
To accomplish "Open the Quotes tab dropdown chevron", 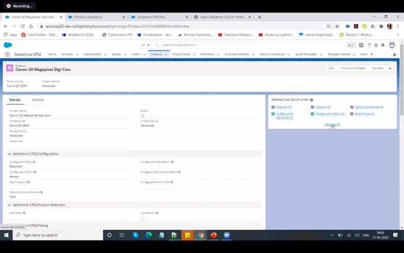I will point(125,55).
